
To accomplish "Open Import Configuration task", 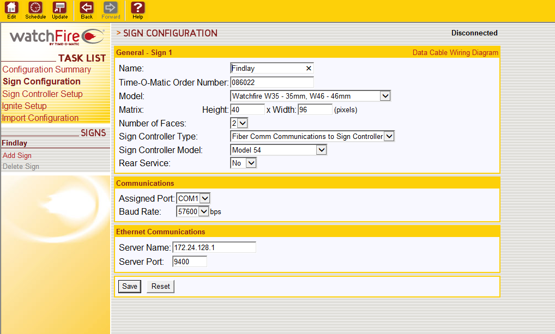I will [40, 118].
